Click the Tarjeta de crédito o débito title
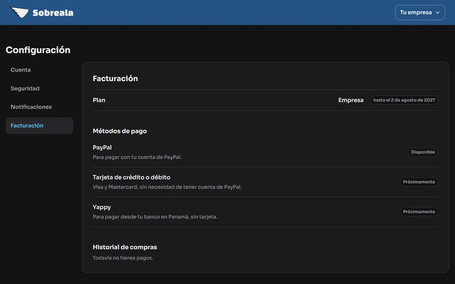Image resolution: width=455 pixels, height=284 pixels. click(x=132, y=177)
